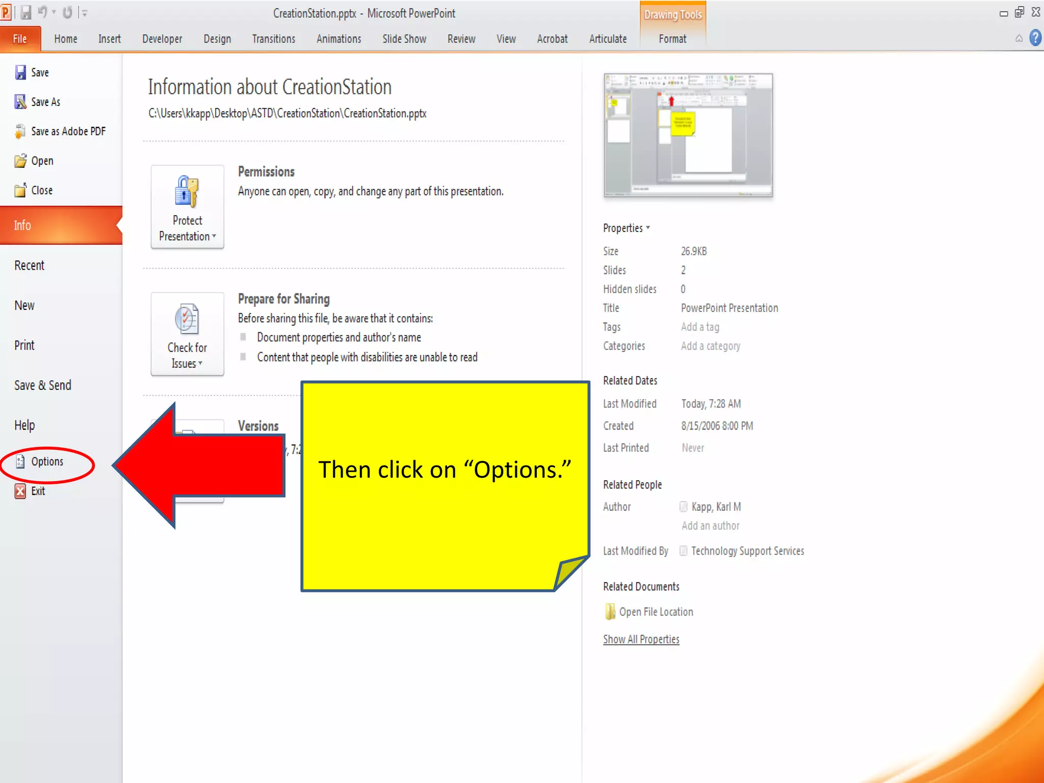Click Exit to quit PowerPoint
This screenshot has height=783, width=1044.
coord(30,491)
